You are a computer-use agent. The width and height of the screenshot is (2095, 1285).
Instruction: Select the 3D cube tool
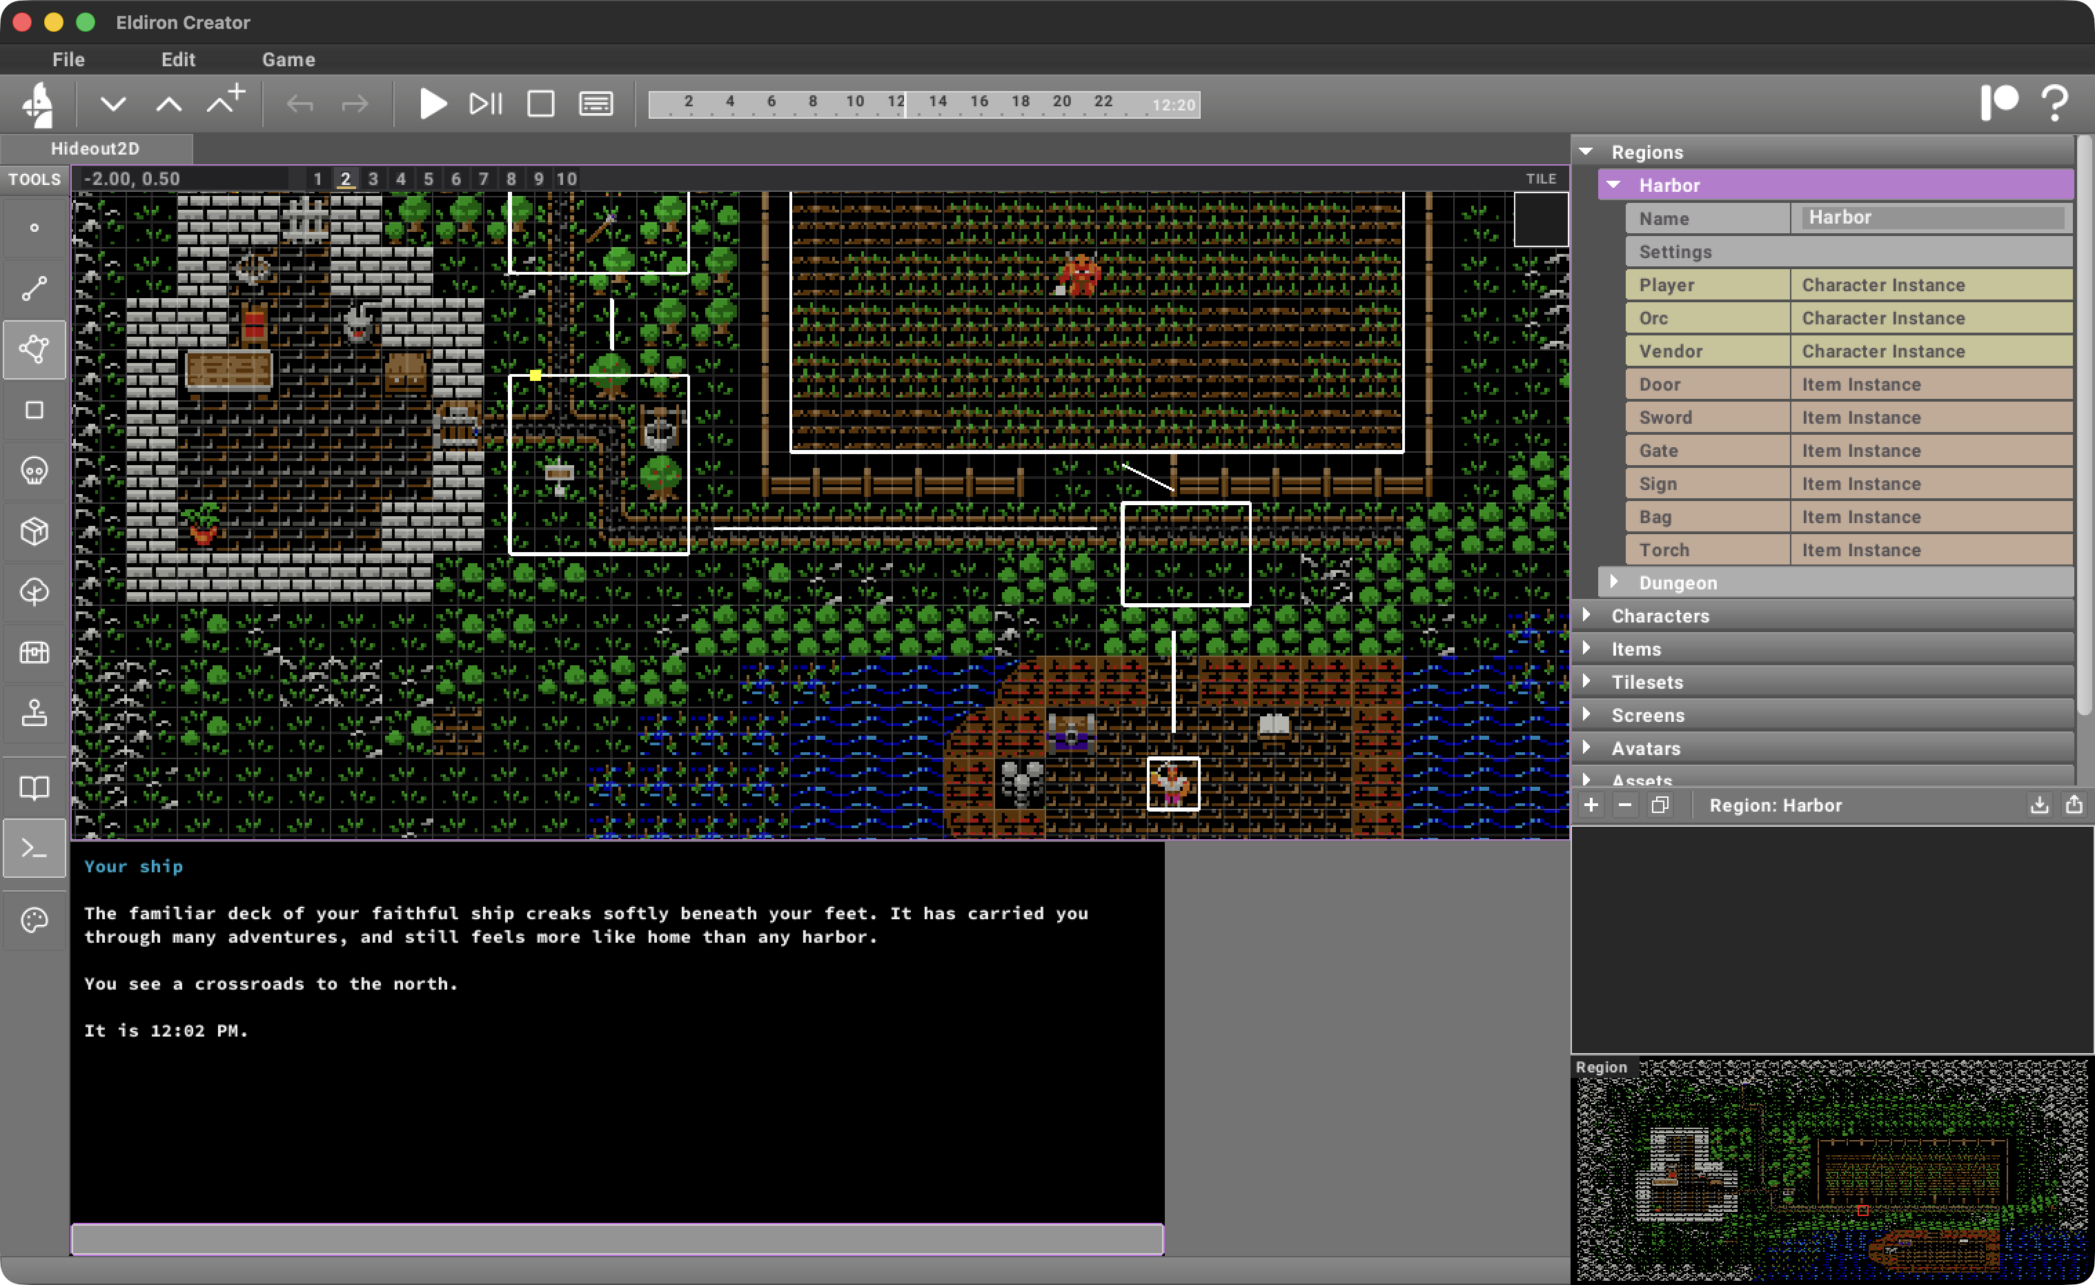[34, 531]
